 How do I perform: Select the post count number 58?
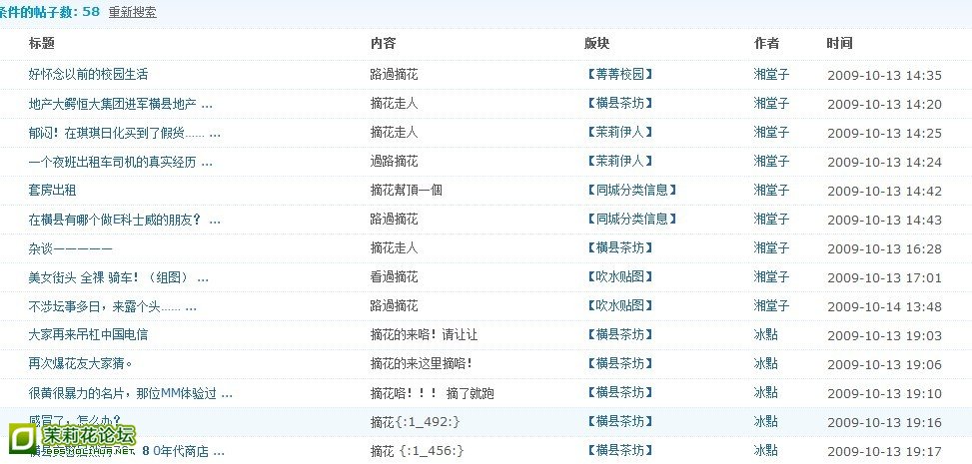(91, 11)
